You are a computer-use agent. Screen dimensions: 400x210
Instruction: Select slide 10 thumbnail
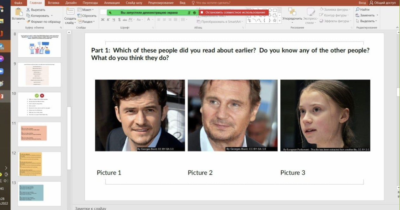pos(39,104)
